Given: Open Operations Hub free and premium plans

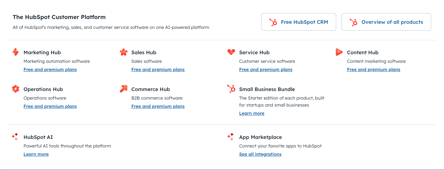Looking at the screenshot, I should (x=50, y=106).
